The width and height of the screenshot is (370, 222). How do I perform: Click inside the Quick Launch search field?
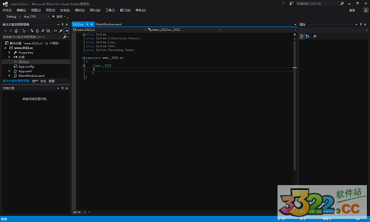[x=318, y=4]
